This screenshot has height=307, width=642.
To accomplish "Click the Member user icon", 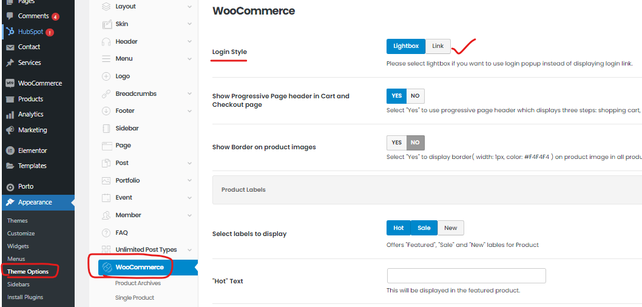I will click(x=106, y=215).
